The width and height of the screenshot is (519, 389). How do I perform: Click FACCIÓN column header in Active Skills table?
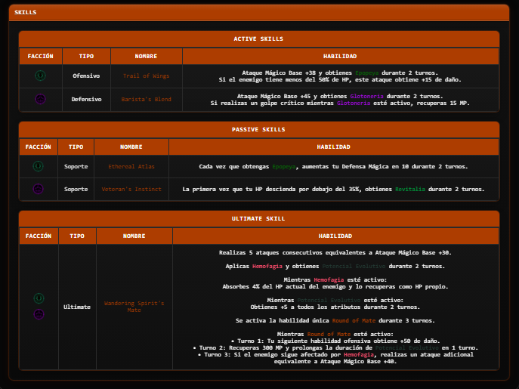[40, 57]
